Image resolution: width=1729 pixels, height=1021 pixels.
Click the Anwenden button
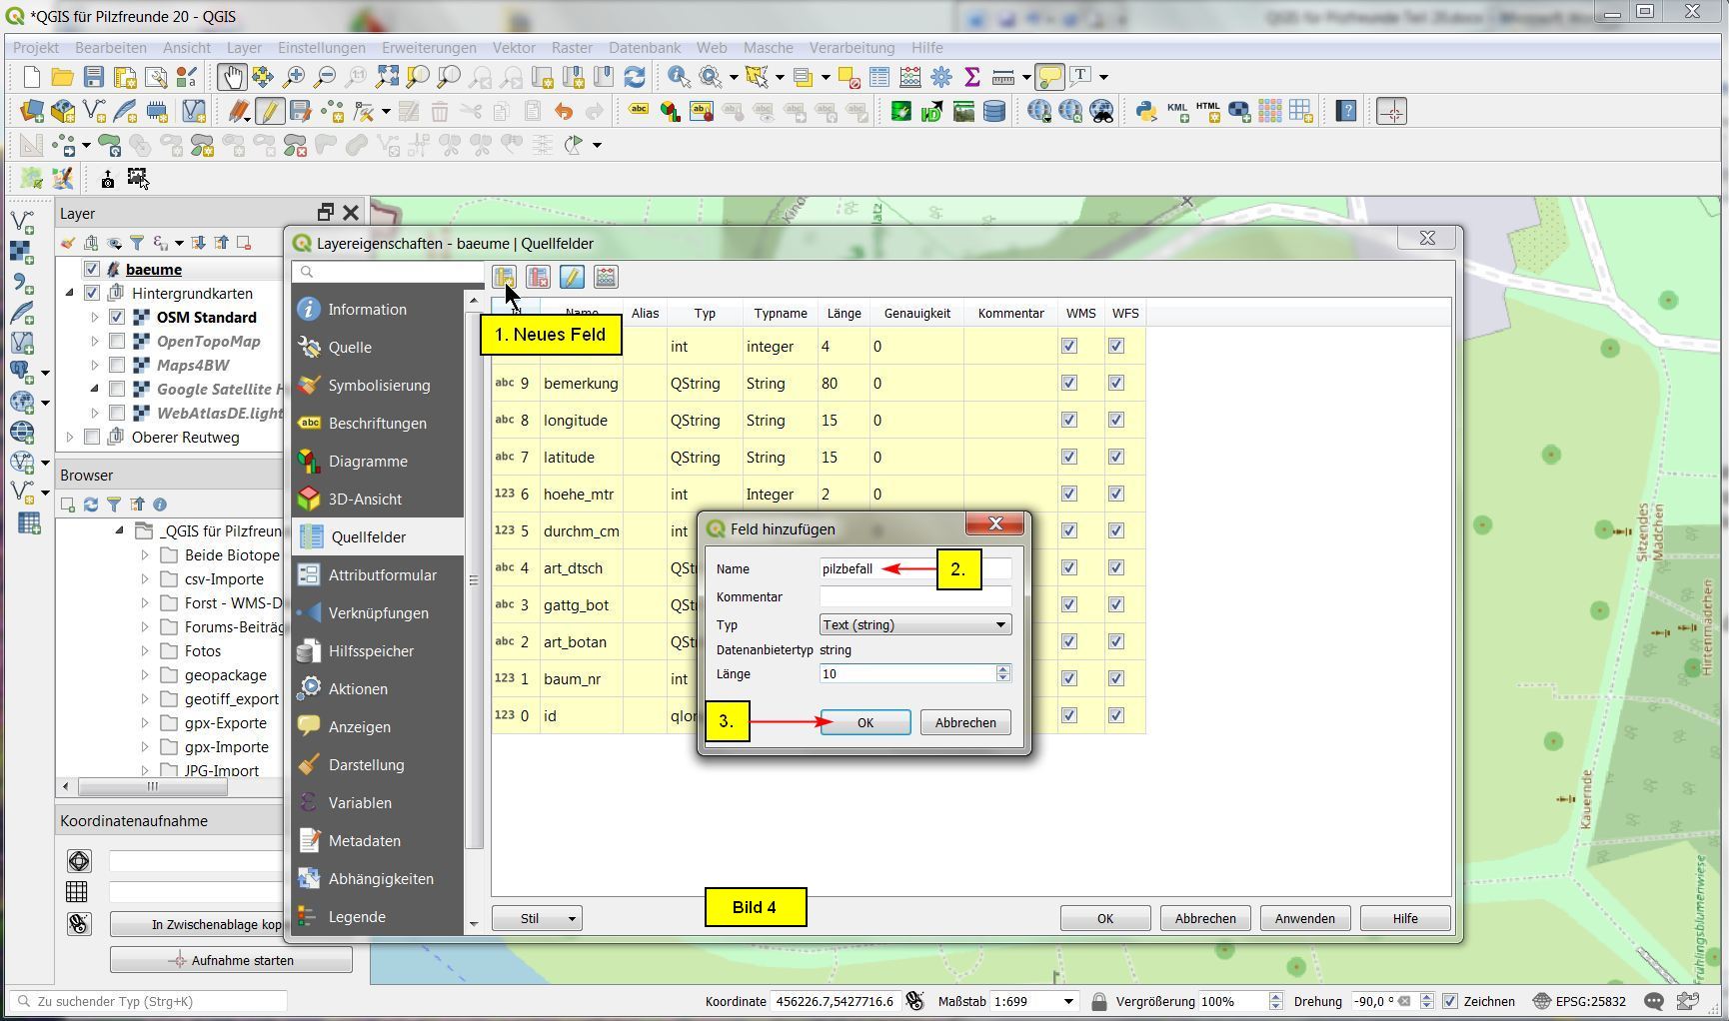point(1304,919)
